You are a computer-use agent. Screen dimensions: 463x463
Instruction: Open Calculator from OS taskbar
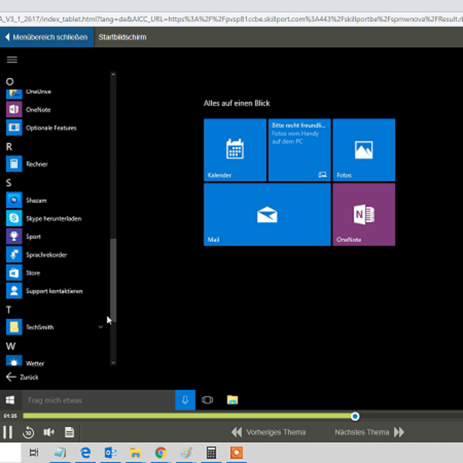pos(211,453)
